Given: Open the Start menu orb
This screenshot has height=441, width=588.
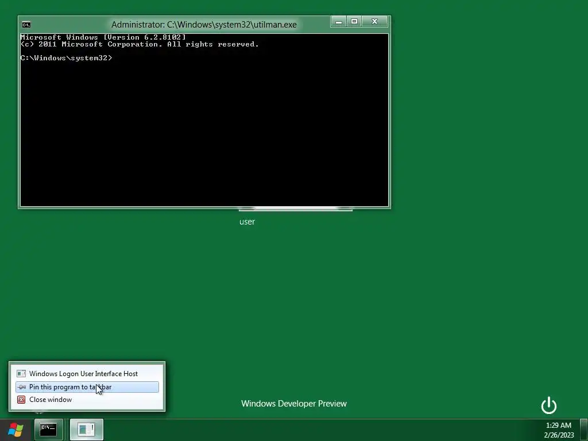Looking at the screenshot, I should click(16, 430).
